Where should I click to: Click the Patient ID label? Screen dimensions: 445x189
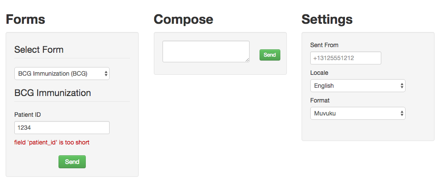pos(28,115)
